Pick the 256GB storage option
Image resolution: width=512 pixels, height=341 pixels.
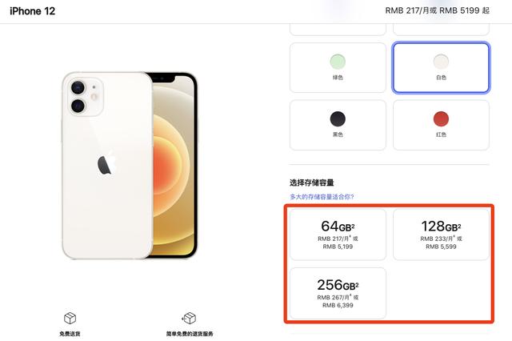[338, 293]
